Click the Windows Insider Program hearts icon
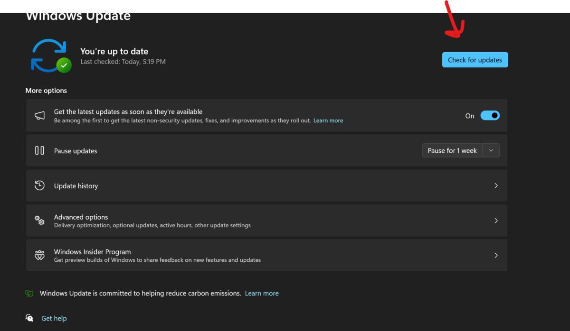Screen dimensions: 570x331 coord(40,256)
